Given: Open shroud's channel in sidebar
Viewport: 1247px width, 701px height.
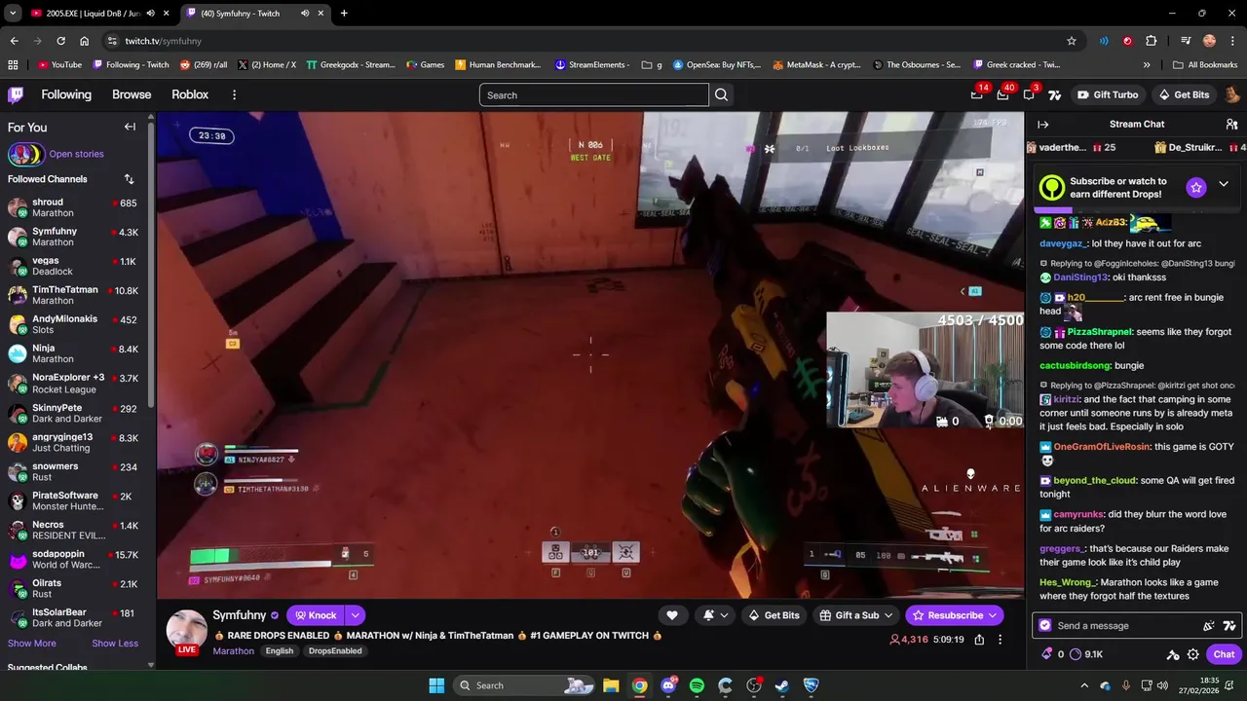Looking at the screenshot, I should (x=73, y=207).
